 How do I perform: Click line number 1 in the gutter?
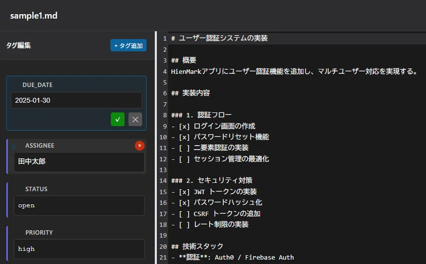click(165, 38)
